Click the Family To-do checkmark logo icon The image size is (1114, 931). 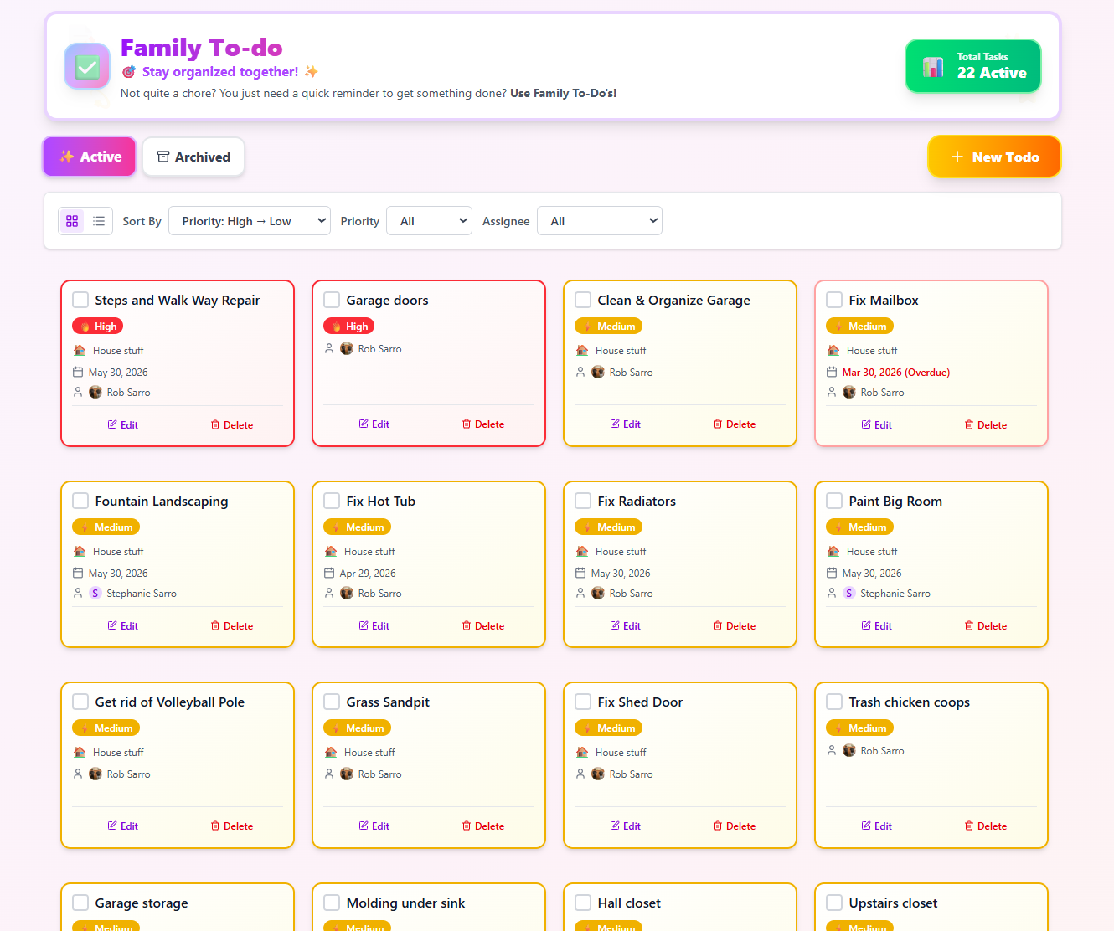[87, 66]
